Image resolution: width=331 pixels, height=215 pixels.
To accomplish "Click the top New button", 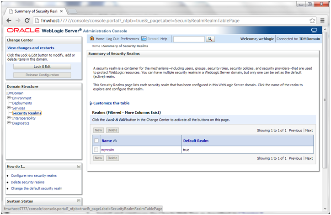I will pos(98,130).
